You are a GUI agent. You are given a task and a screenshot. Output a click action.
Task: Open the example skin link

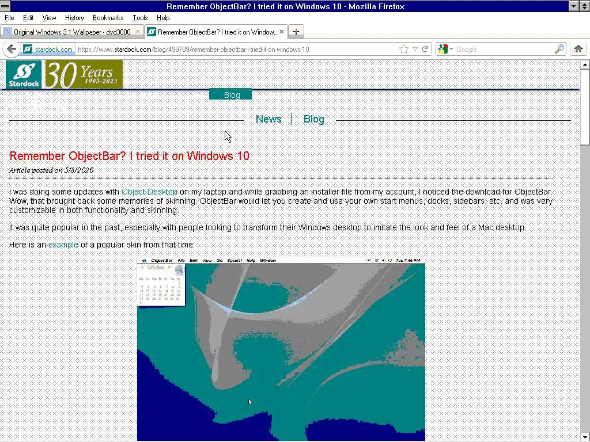pyautogui.click(x=63, y=245)
